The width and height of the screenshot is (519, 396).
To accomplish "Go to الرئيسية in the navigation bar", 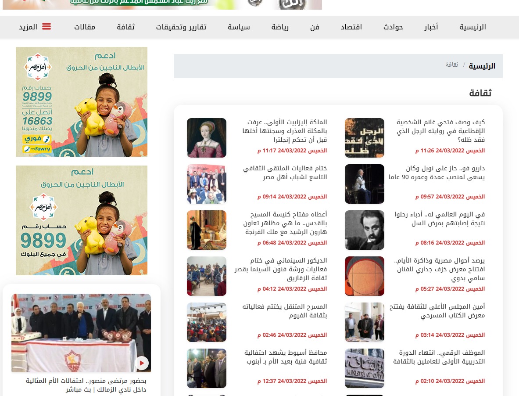I will pos(472,27).
